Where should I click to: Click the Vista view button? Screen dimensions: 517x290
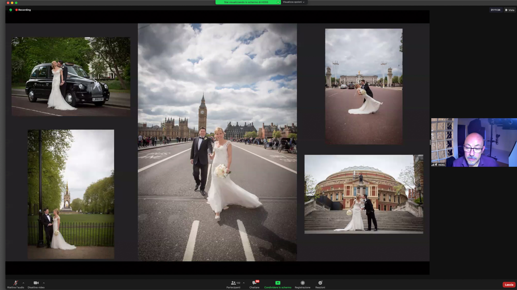coord(510,10)
